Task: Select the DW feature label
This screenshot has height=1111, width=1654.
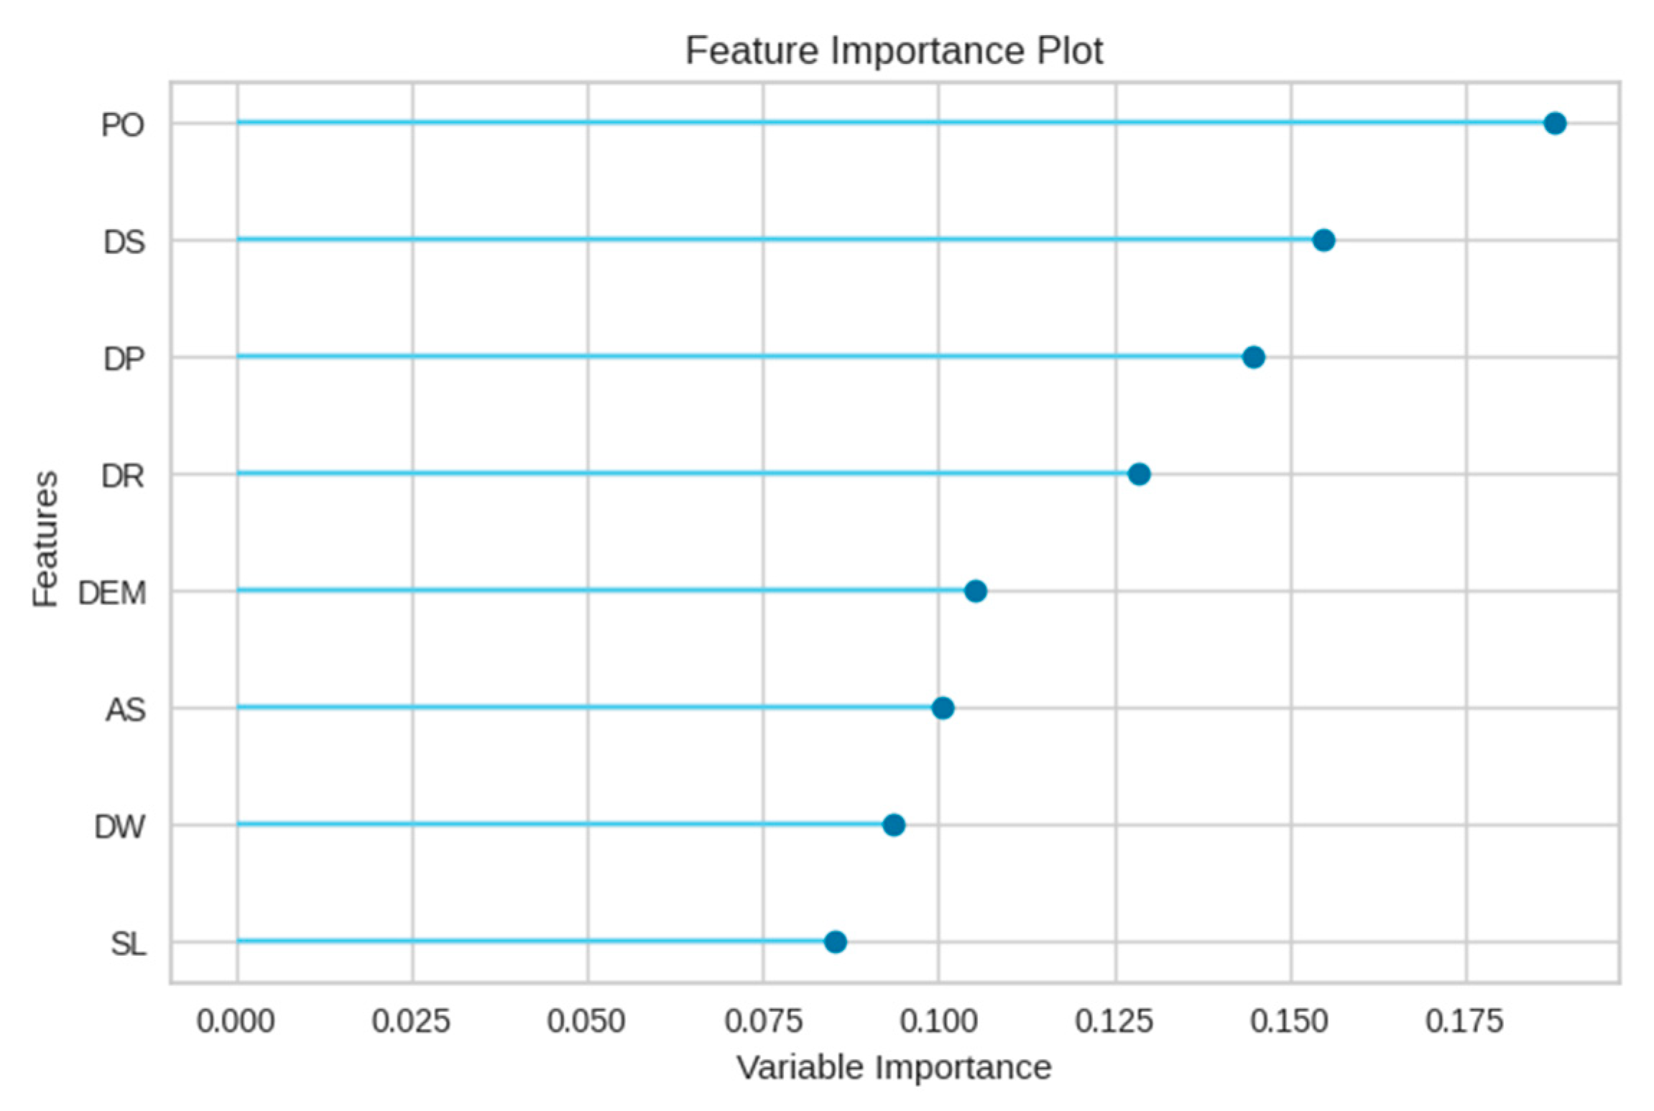Action: [x=120, y=828]
